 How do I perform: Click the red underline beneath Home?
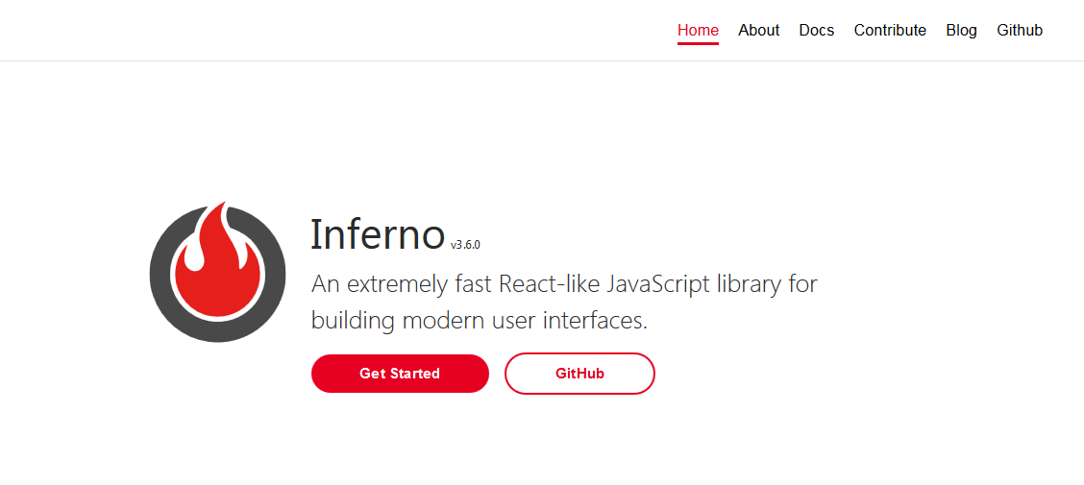698,43
